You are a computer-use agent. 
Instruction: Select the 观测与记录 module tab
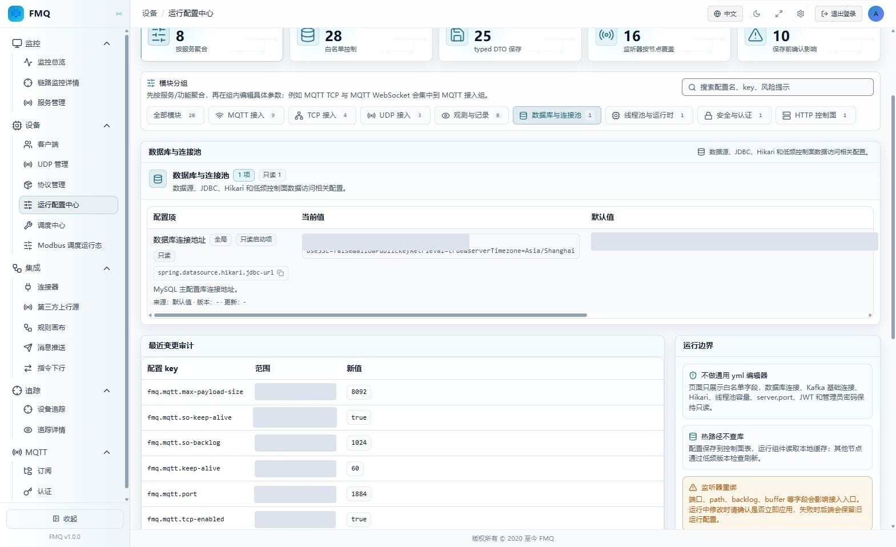coord(471,115)
